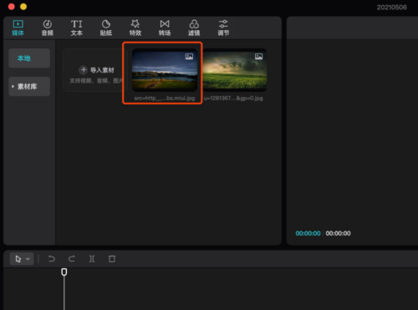Switch to the 音频 audio tab
This screenshot has height=310, width=418.
(48, 28)
